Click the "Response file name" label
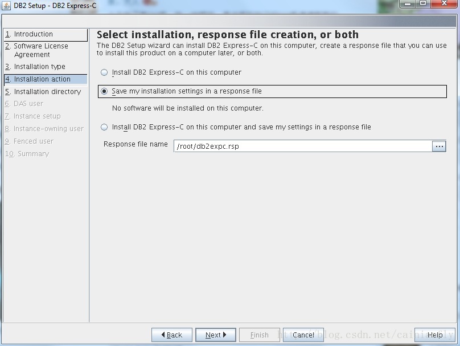Screen dimensions: 460x346 coord(135,144)
